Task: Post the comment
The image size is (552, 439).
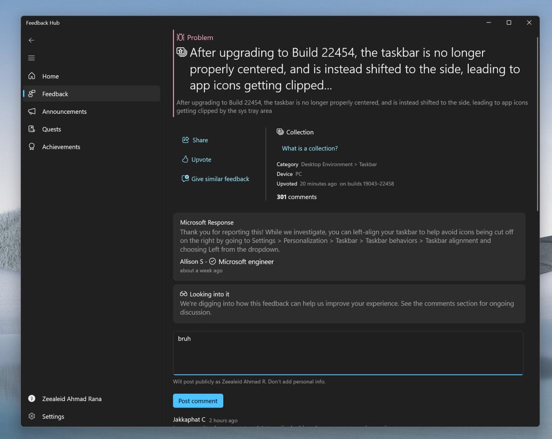Action: [x=198, y=401]
